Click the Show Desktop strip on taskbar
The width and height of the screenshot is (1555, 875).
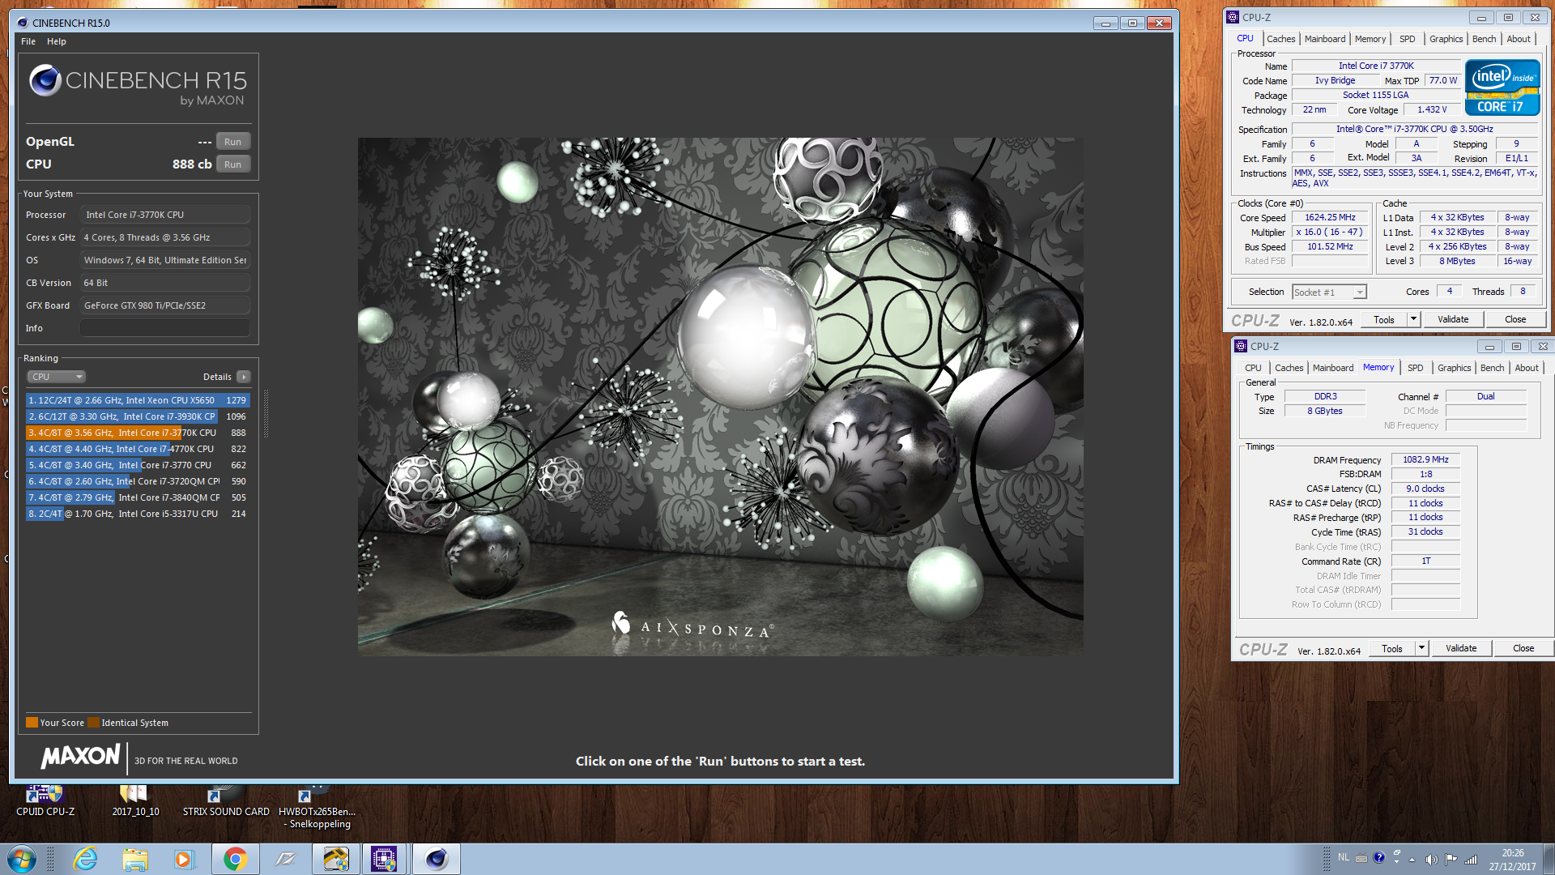(1549, 859)
